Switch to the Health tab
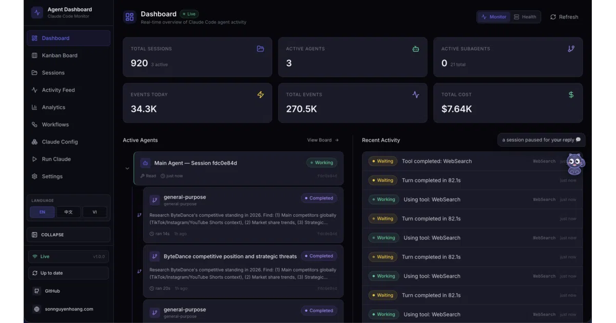This screenshot has height=323, width=616. point(525,17)
